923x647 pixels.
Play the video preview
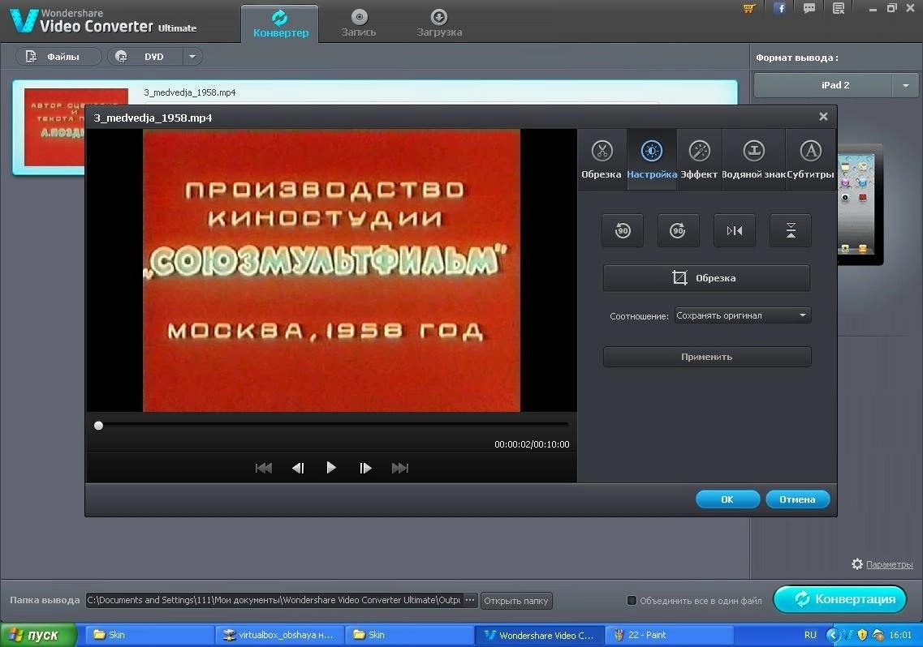click(x=331, y=468)
